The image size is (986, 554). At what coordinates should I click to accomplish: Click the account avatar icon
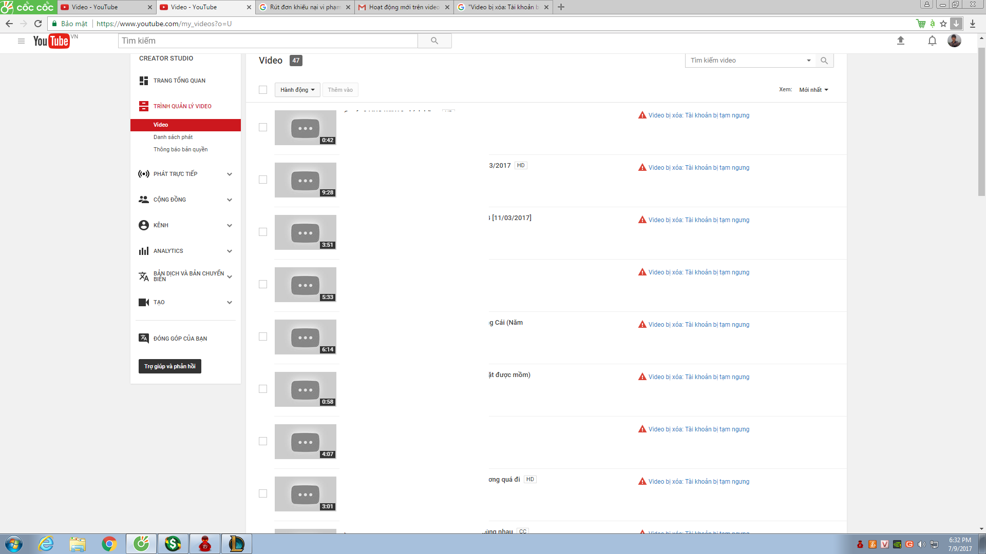pos(954,41)
